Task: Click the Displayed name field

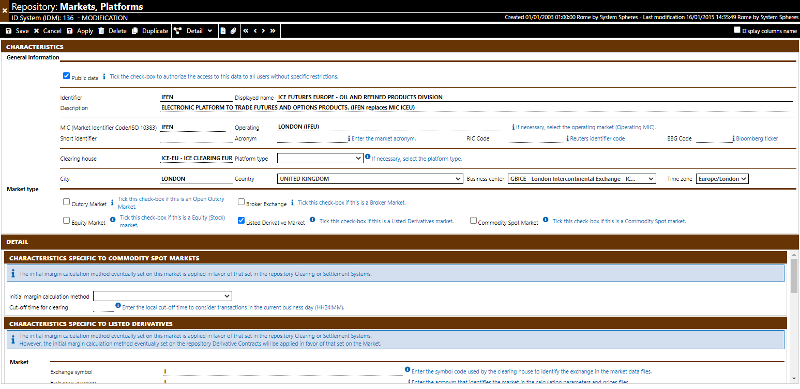Action: point(535,97)
